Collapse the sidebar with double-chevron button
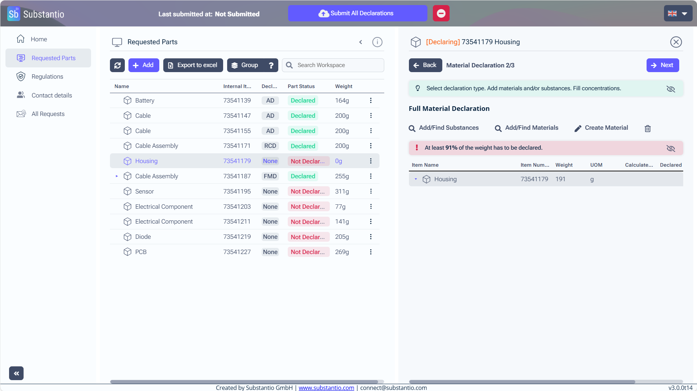 [16, 373]
